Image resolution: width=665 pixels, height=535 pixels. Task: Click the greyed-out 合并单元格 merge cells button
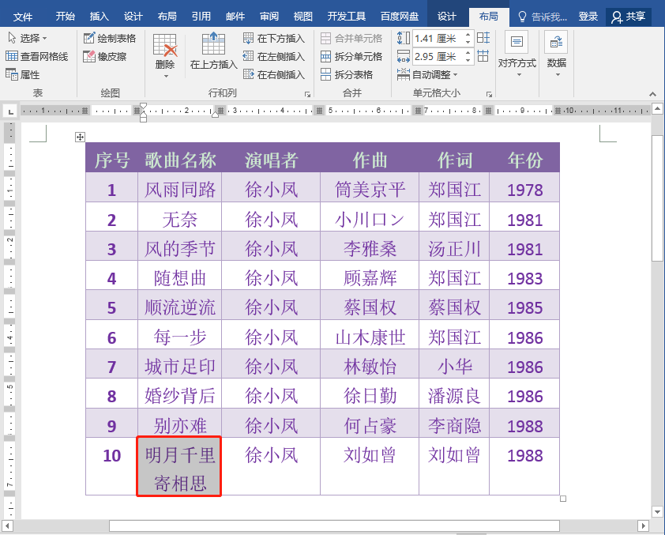(x=351, y=38)
